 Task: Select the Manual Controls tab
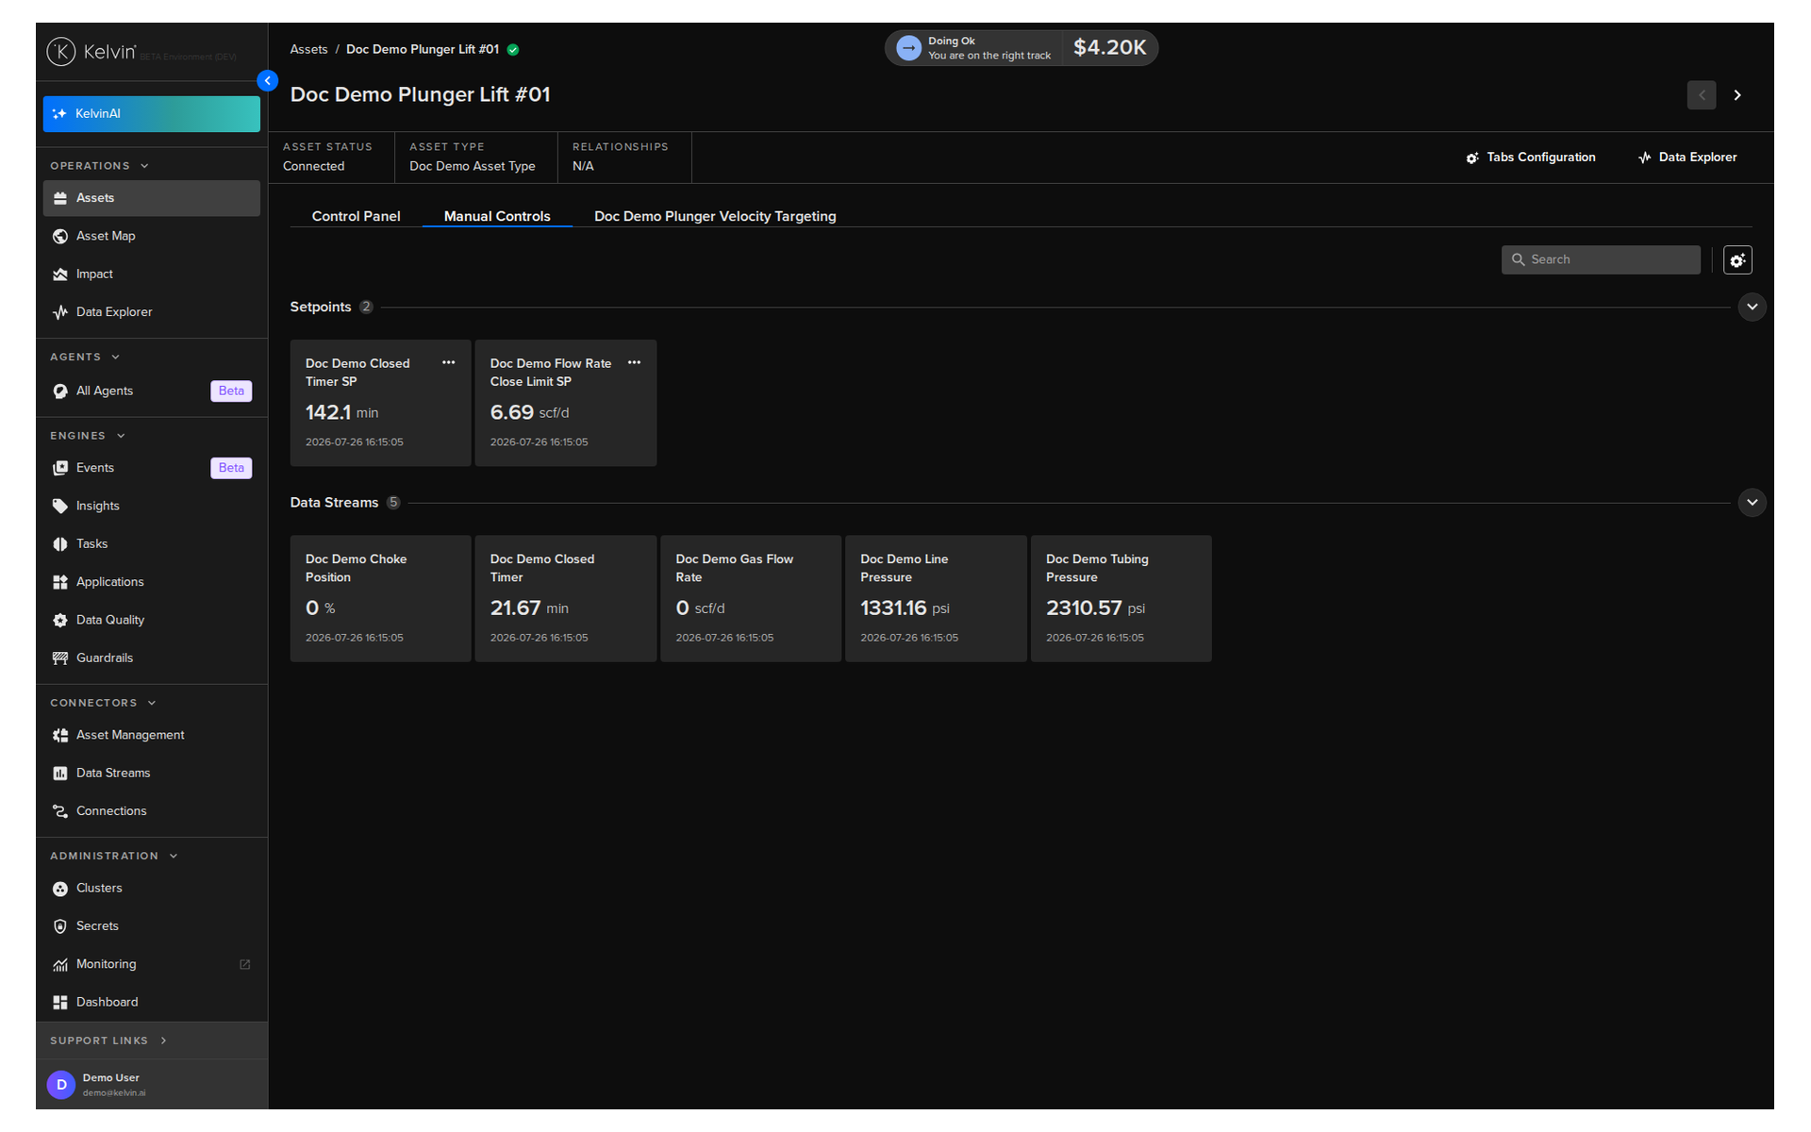[x=497, y=216]
